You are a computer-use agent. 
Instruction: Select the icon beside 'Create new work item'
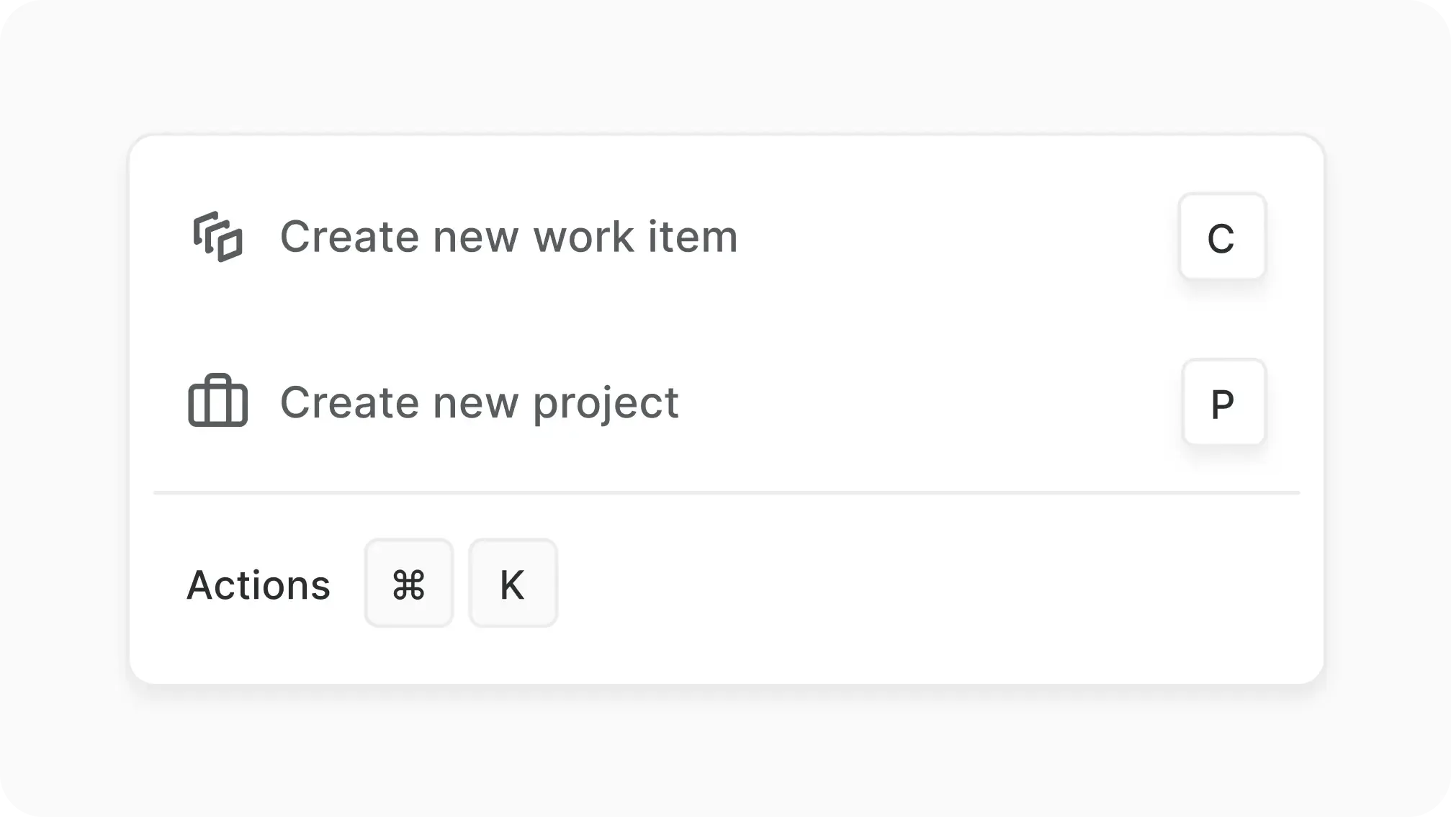(x=218, y=236)
